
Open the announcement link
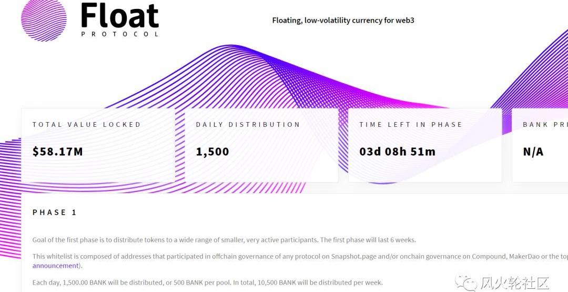55,266
